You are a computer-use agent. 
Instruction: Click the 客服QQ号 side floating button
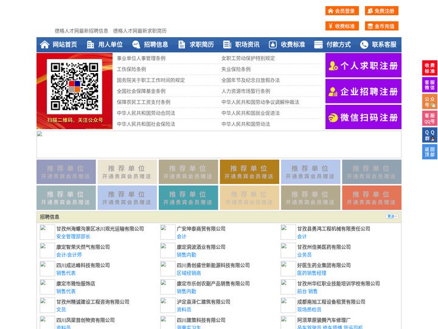(429, 118)
